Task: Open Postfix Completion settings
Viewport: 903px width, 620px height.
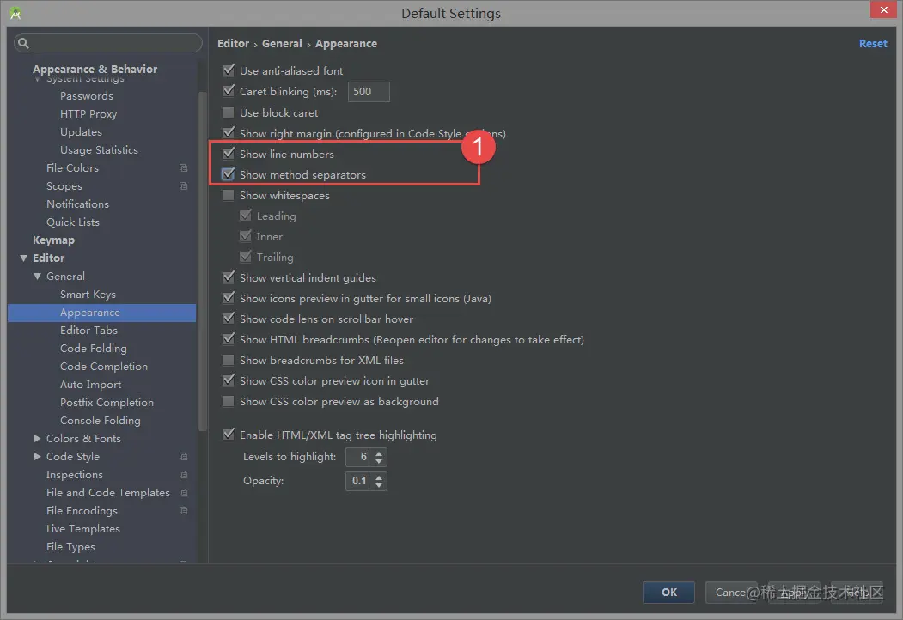Action: point(107,403)
